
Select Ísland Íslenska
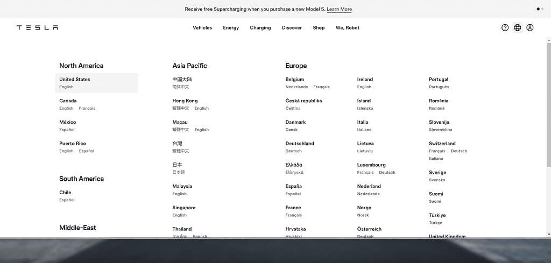(x=365, y=109)
